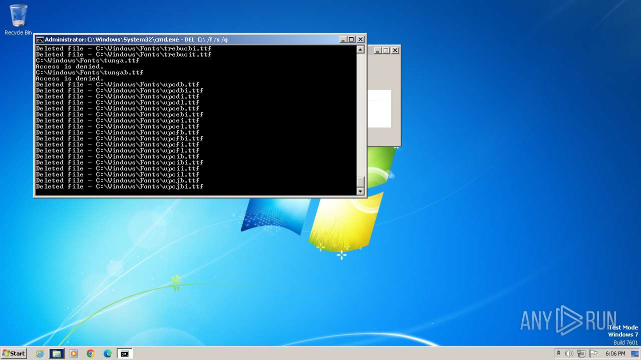
Task: Launch Windows Media Player from taskbar
Action: pyautogui.click(x=74, y=353)
